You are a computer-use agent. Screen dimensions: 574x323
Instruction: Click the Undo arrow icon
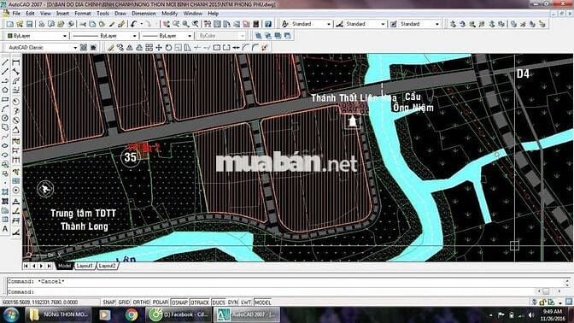pyautogui.click(x=133, y=24)
